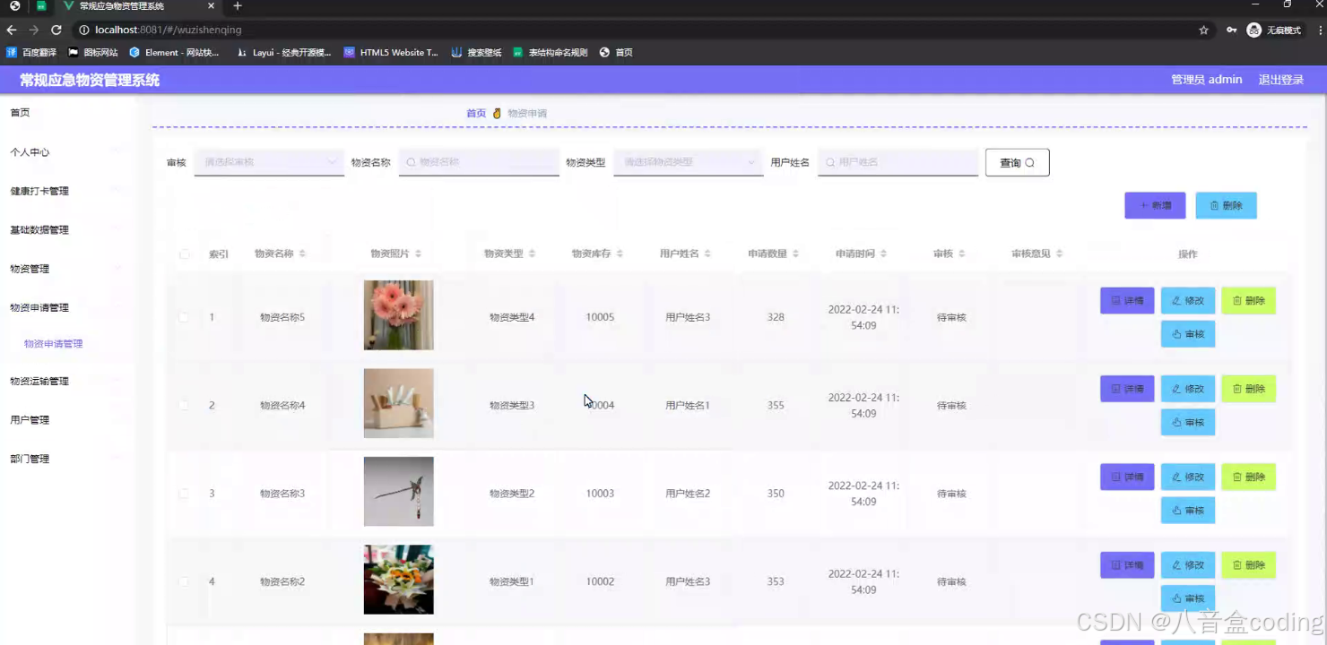Sort by 审核 column sort icon
The image size is (1327, 645).
(961, 254)
